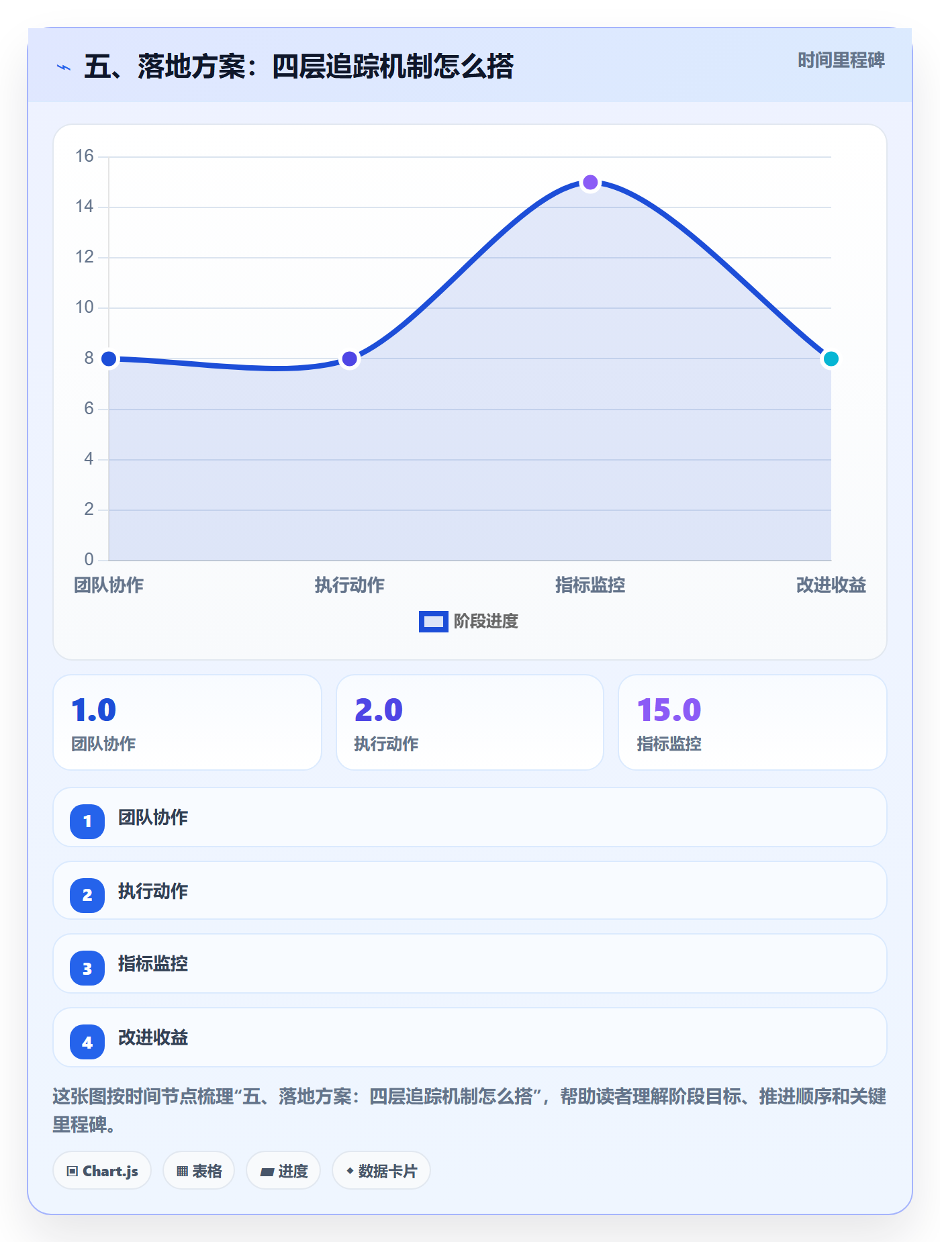The image size is (940, 1242).
Task: Select the 改进收益 step row text
Action: [153, 1038]
